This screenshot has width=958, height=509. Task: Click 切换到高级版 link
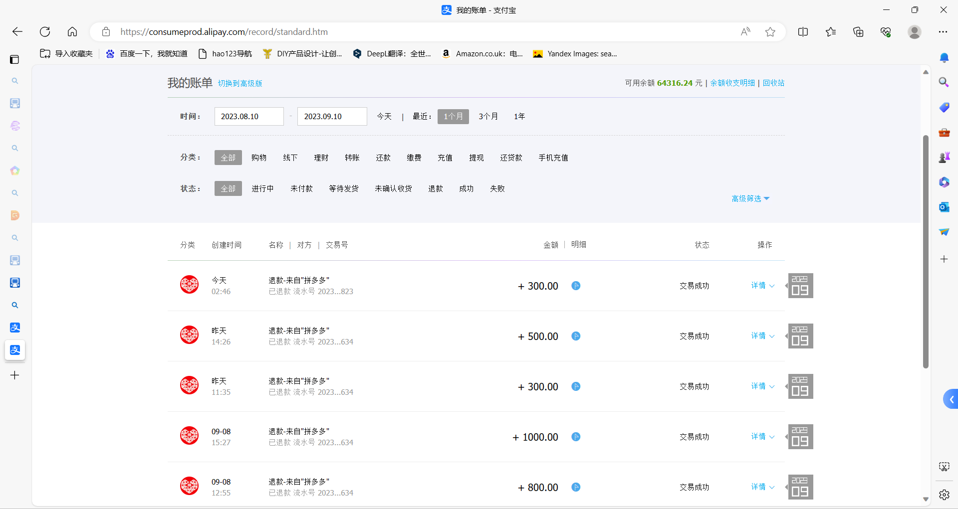pyautogui.click(x=240, y=83)
